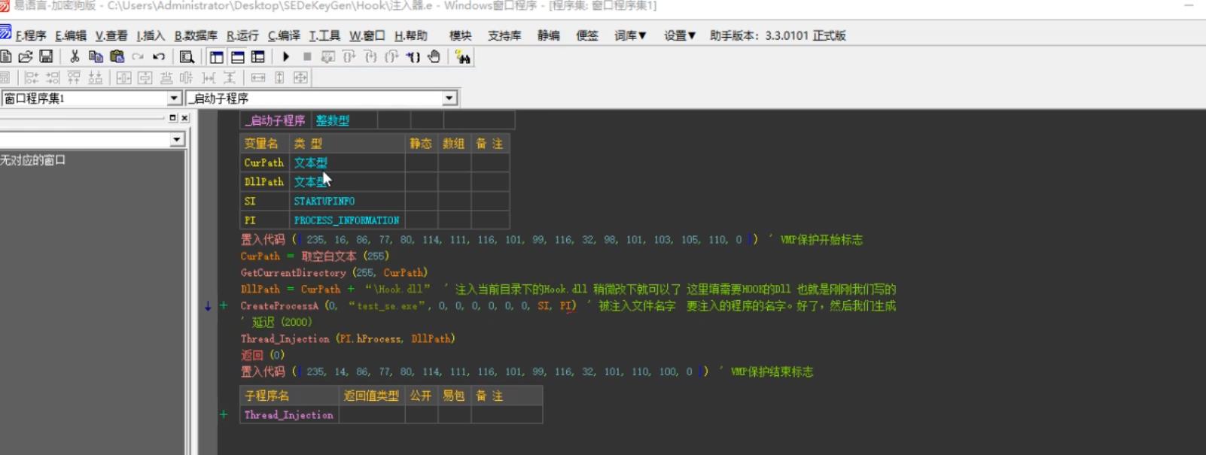Viewport: 1206px width, 455px height.
Task: Open the C.编译 menu
Action: tap(284, 35)
